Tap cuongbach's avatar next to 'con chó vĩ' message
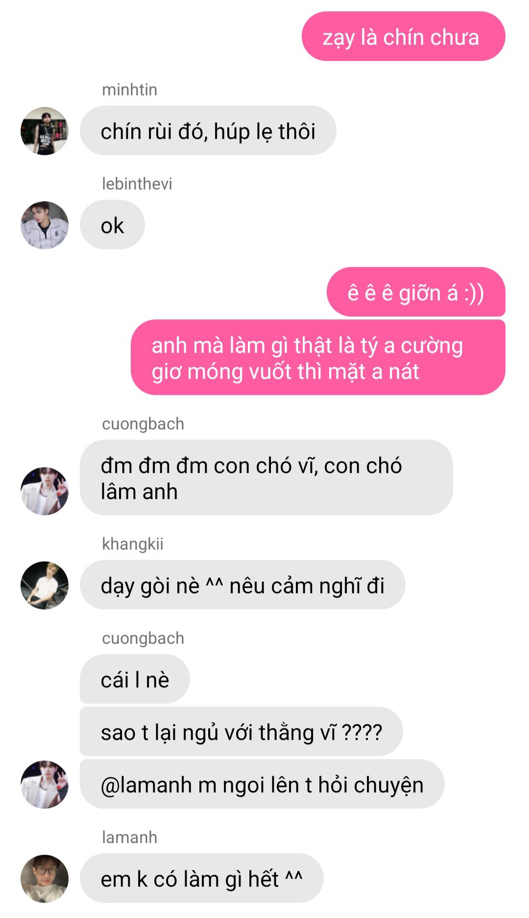 45,491
